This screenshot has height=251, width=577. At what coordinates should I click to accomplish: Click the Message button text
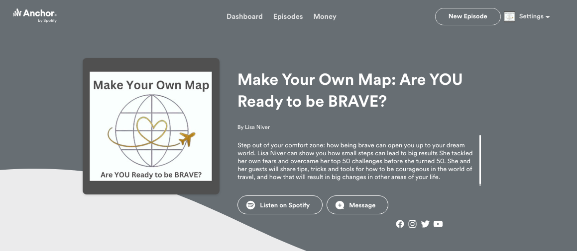[x=362, y=205]
